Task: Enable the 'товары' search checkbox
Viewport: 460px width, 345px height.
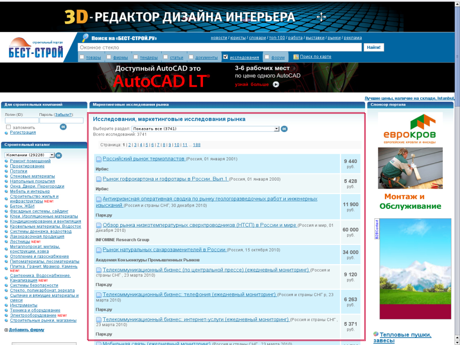Action: (82, 57)
